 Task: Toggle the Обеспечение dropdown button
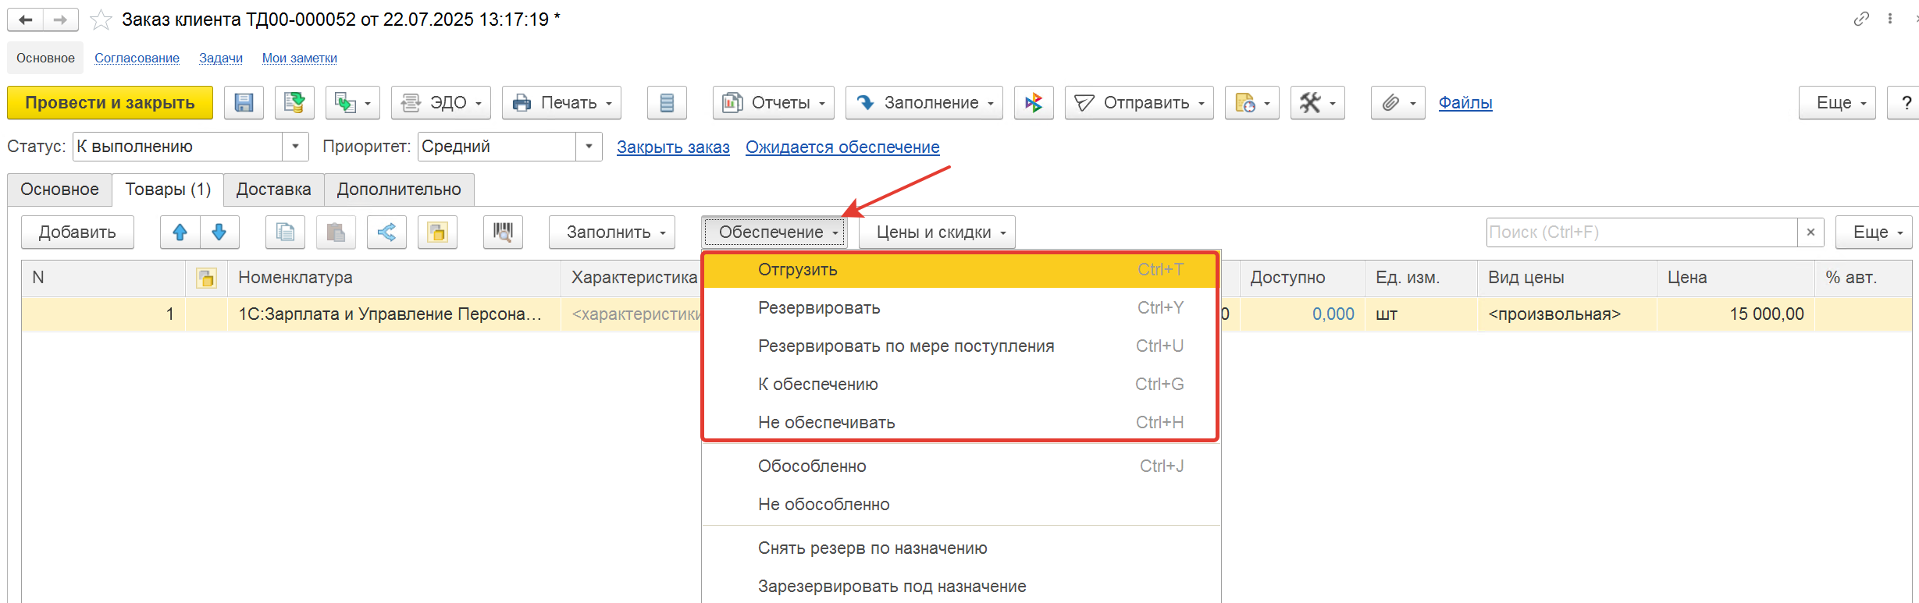pyautogui.click(x=774, y=232)
